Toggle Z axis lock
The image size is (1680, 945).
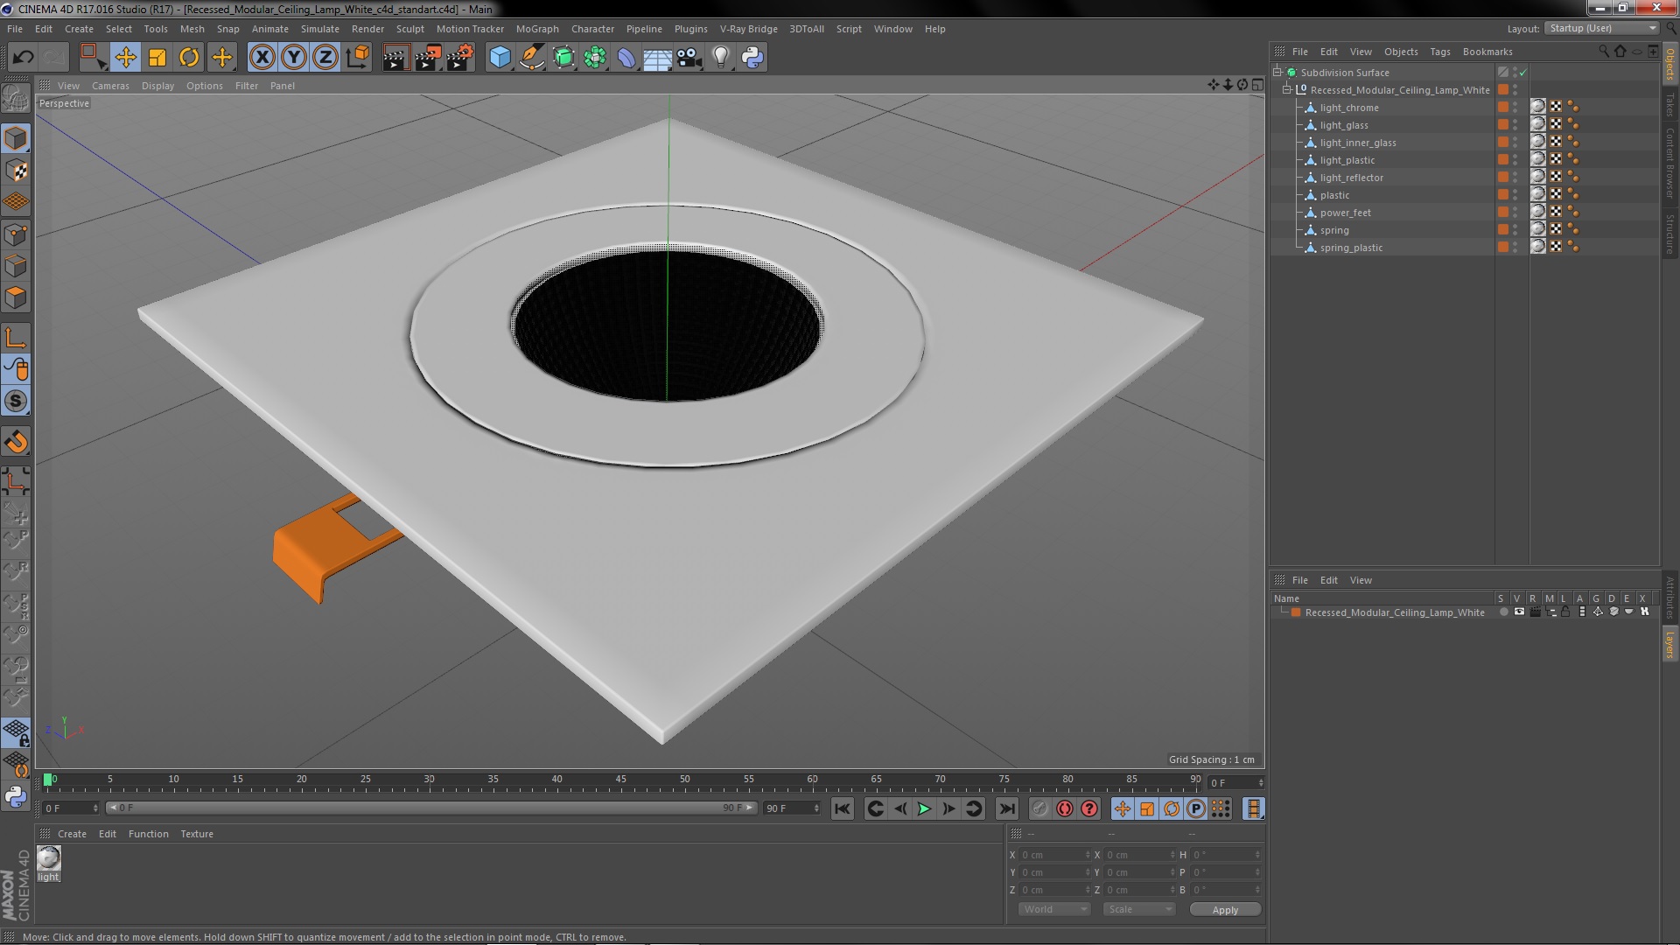(325, 58)
